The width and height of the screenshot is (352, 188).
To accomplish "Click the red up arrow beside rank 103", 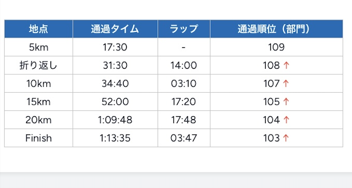I will (x=286, y=138).
